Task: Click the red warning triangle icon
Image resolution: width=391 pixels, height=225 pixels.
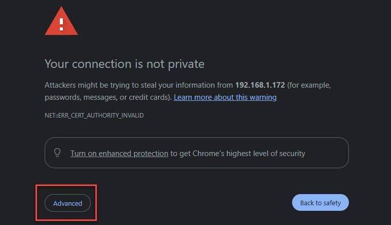Action: 61,23
